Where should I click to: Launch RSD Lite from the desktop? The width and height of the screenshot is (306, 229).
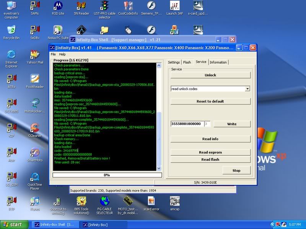pyautogui.click(x=58, y=8)
